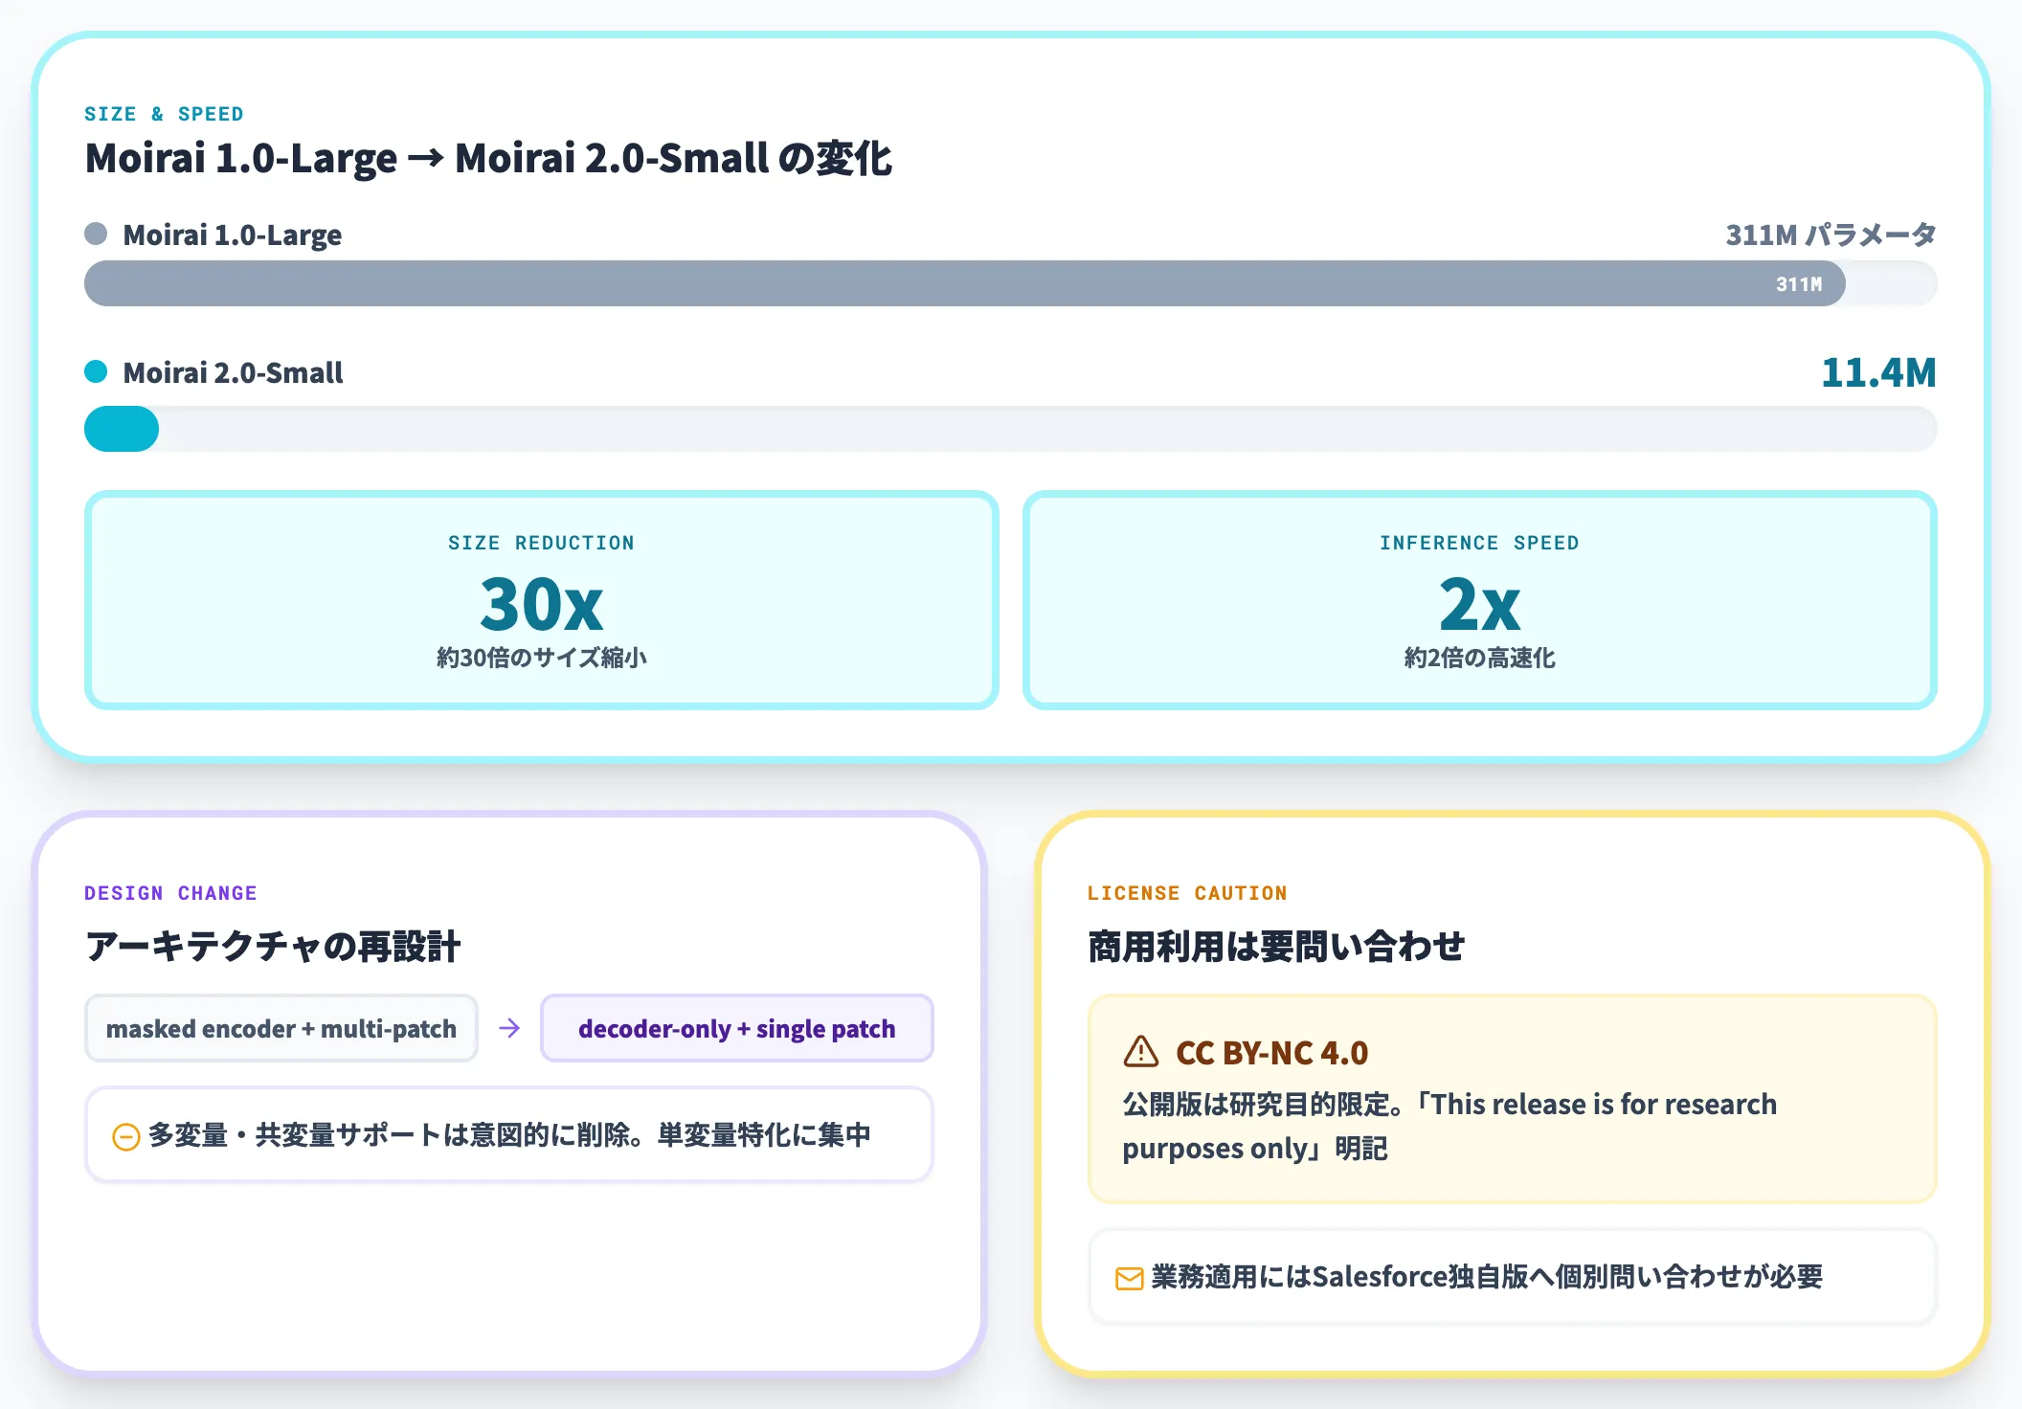The height and width of the screenshot is (1409, 2022).
Task: Click the INFERENCE SPEED 2x card
Action: [x=1480, y=600]
